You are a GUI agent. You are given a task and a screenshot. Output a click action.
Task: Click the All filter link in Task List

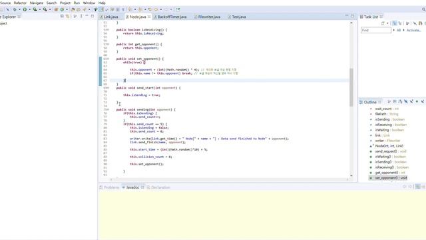click(x=399, y=30)
